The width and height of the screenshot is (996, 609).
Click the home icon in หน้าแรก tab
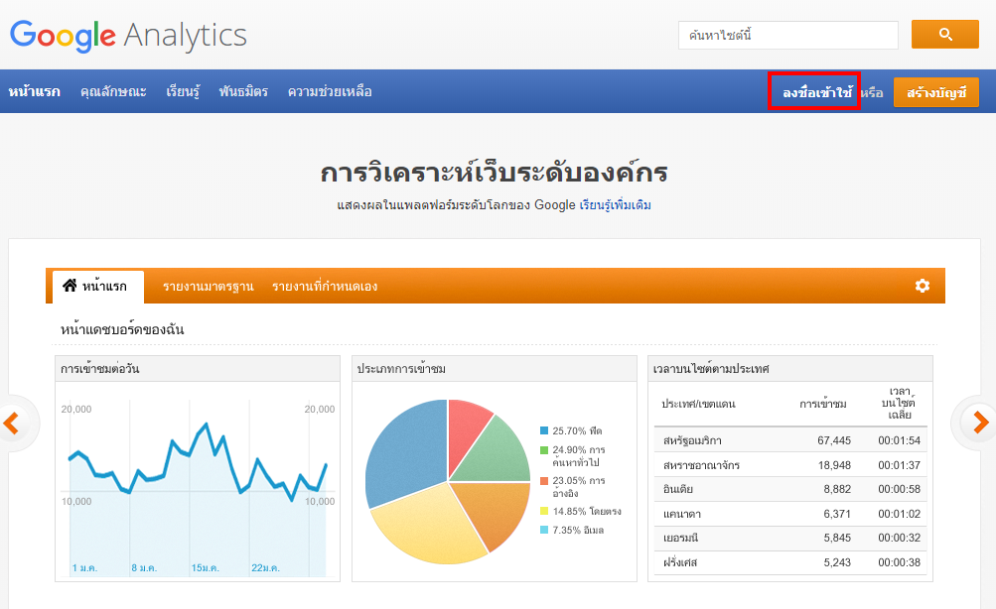(70, 286)
